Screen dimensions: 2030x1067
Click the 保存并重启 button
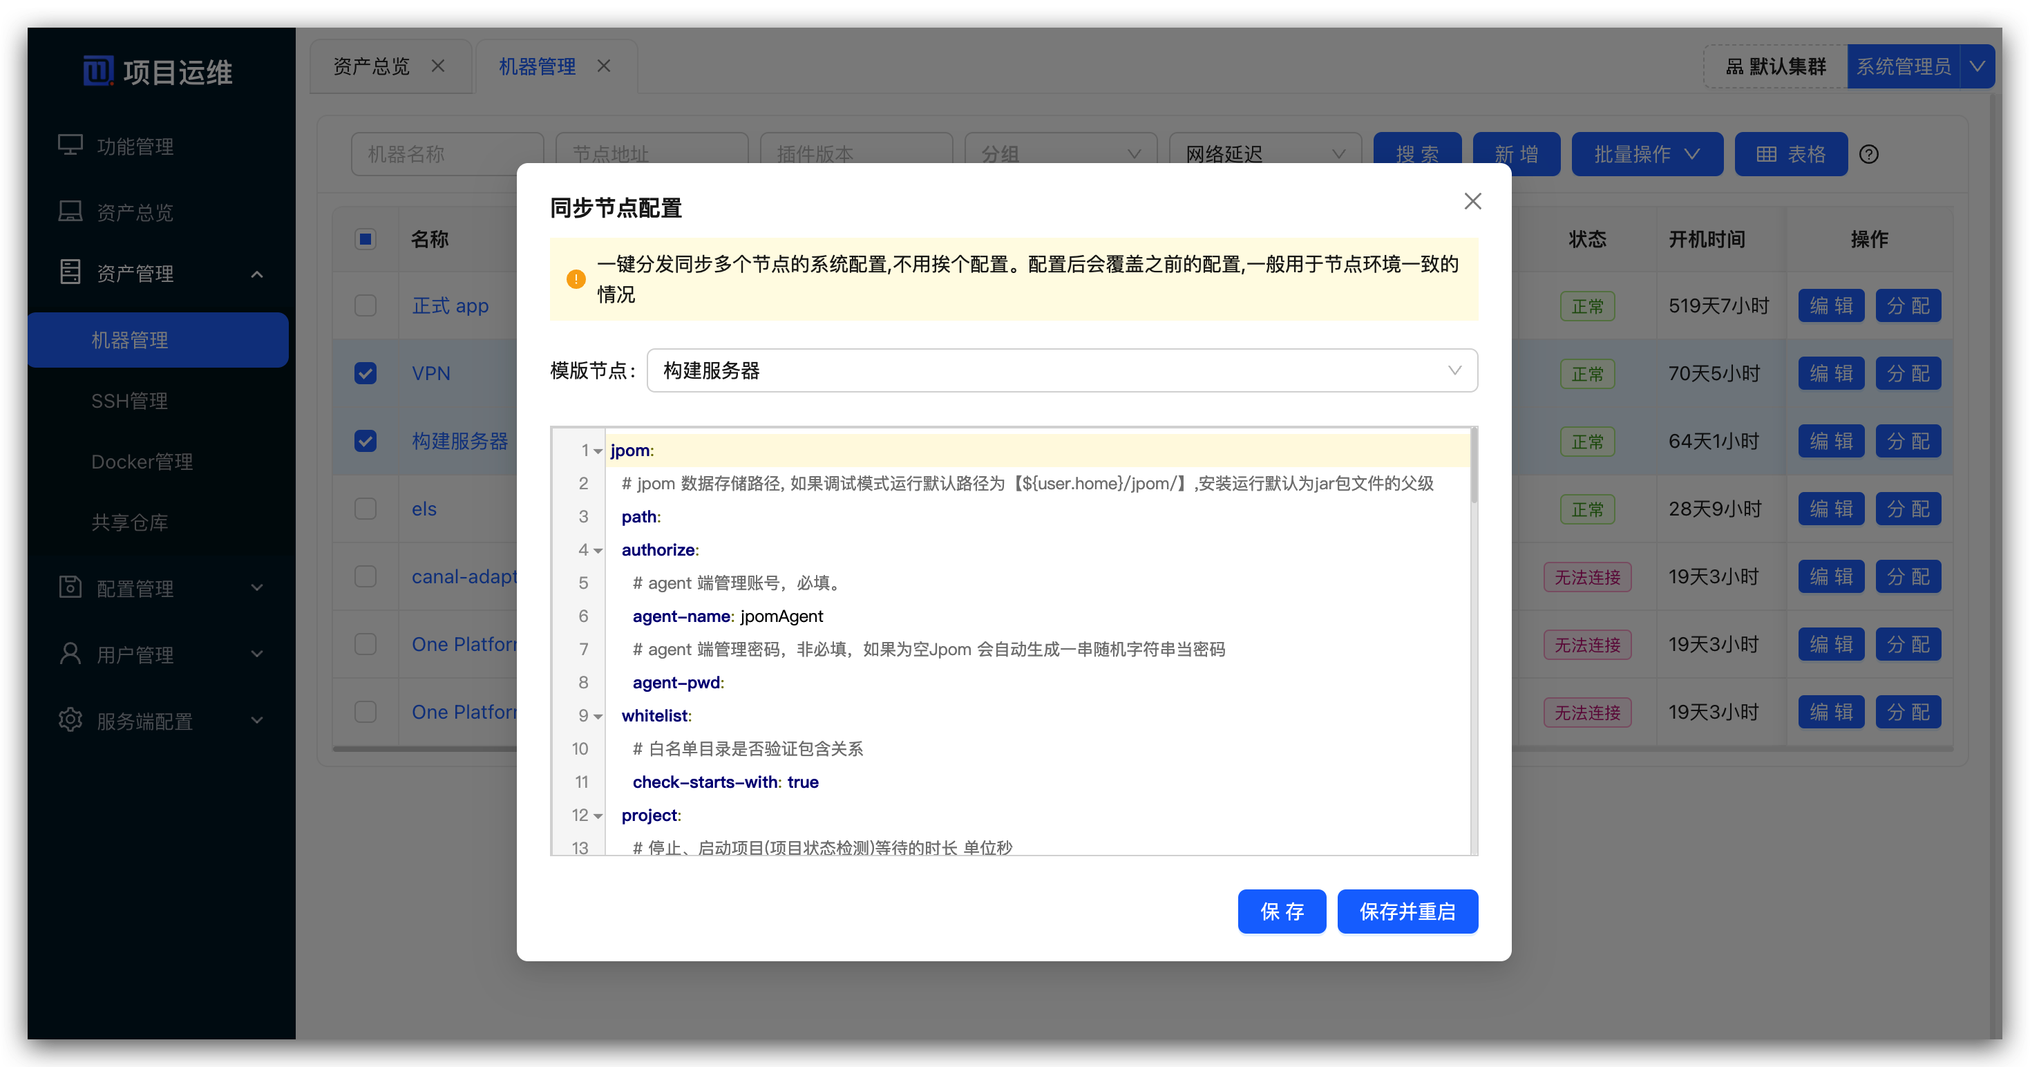pos(1407,911)
